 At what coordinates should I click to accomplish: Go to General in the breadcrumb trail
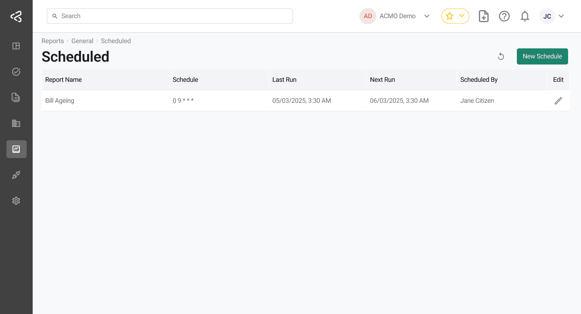point(82,41)
